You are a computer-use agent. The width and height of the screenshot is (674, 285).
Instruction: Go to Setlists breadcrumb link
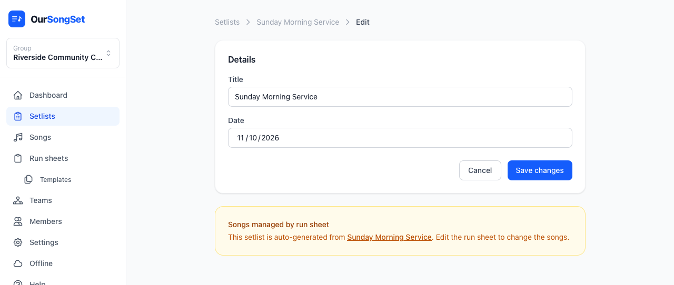[227, 22]
